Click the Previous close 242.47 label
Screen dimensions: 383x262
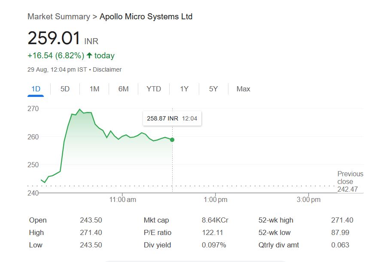[350, 181]
